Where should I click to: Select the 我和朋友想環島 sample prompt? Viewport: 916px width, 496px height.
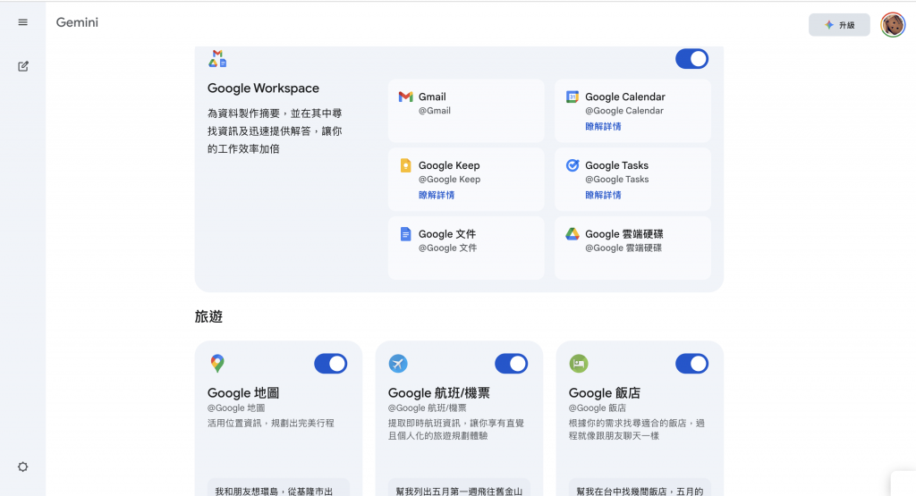coord(278,488)
